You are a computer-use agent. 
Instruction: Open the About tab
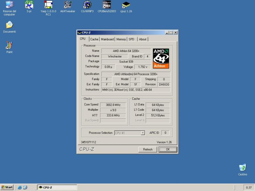click(x=142, y=39)
